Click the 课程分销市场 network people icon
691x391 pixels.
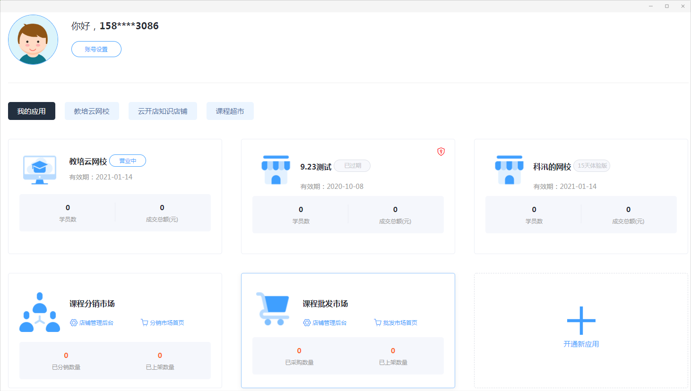[x=40, y=312]
